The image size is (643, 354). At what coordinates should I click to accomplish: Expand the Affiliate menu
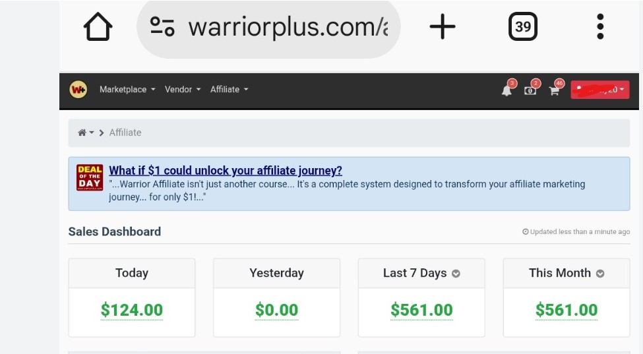pyautogui.click(x=229, y=90)
